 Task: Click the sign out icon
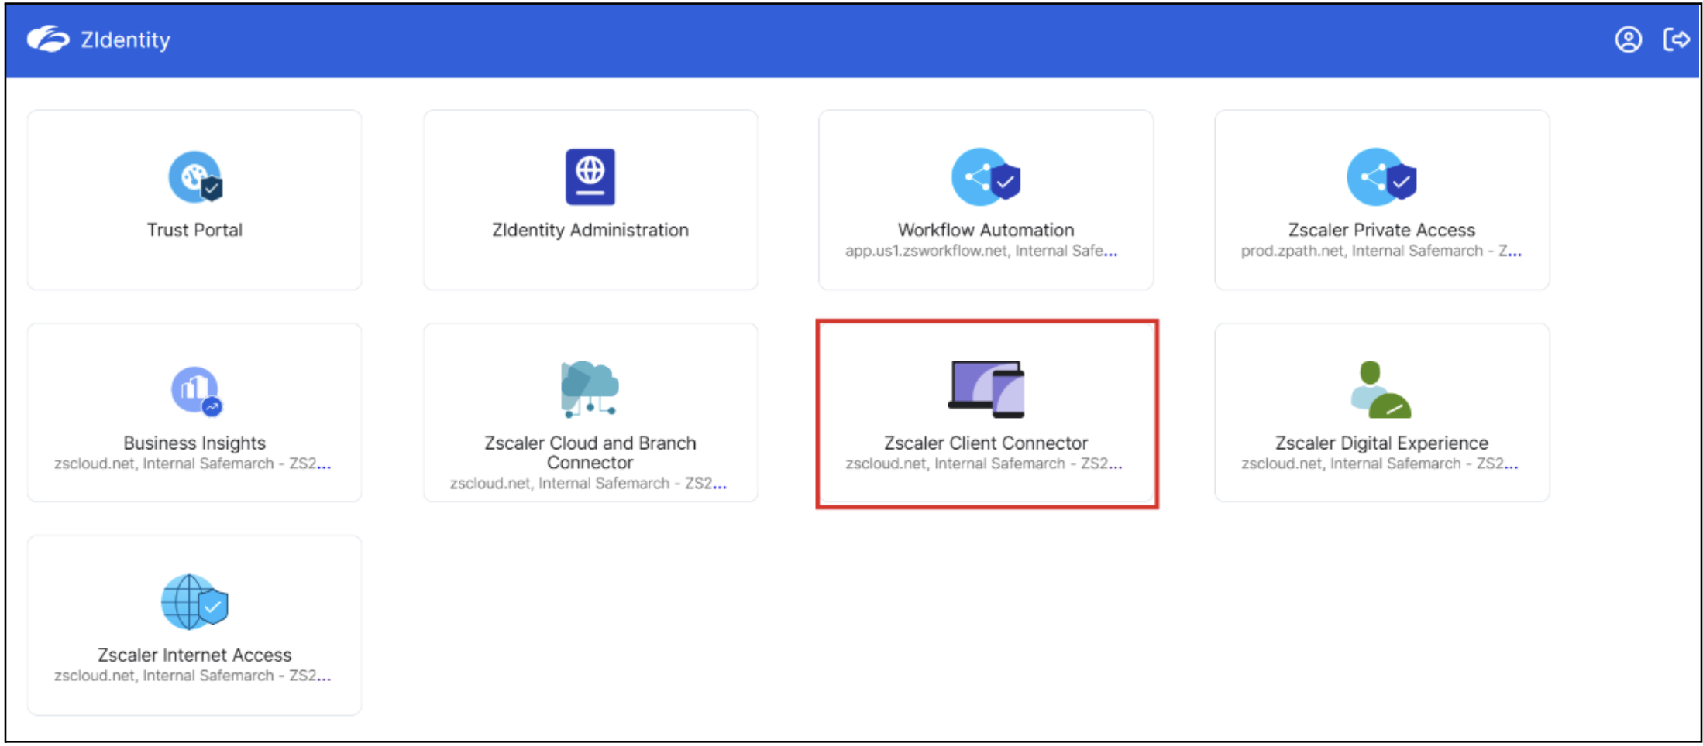click(x=1677, y=39)
